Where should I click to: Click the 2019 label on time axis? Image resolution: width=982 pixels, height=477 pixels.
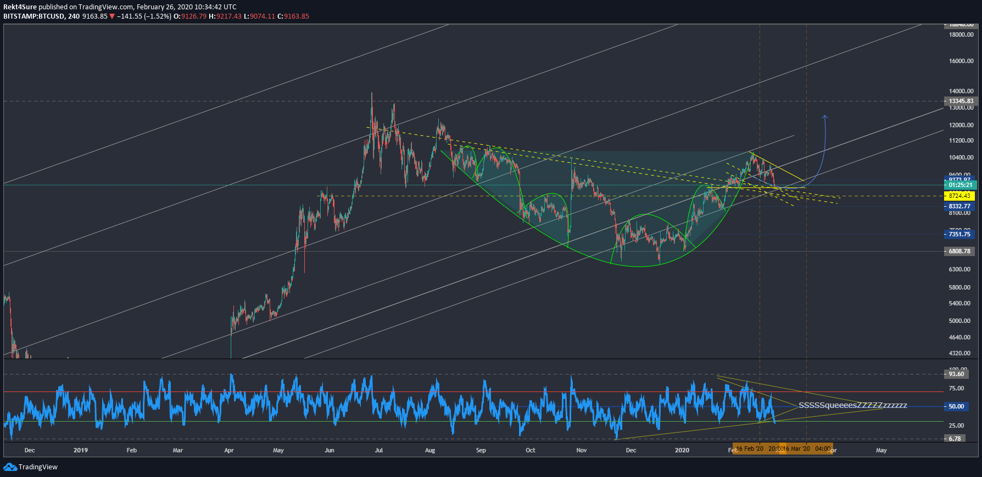tap(81, 450)
